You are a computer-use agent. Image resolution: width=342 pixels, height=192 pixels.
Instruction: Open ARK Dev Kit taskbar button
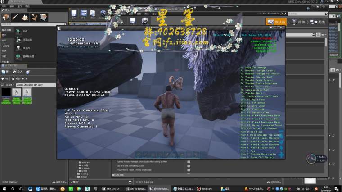pyautogui.click(x=111, y=189)
